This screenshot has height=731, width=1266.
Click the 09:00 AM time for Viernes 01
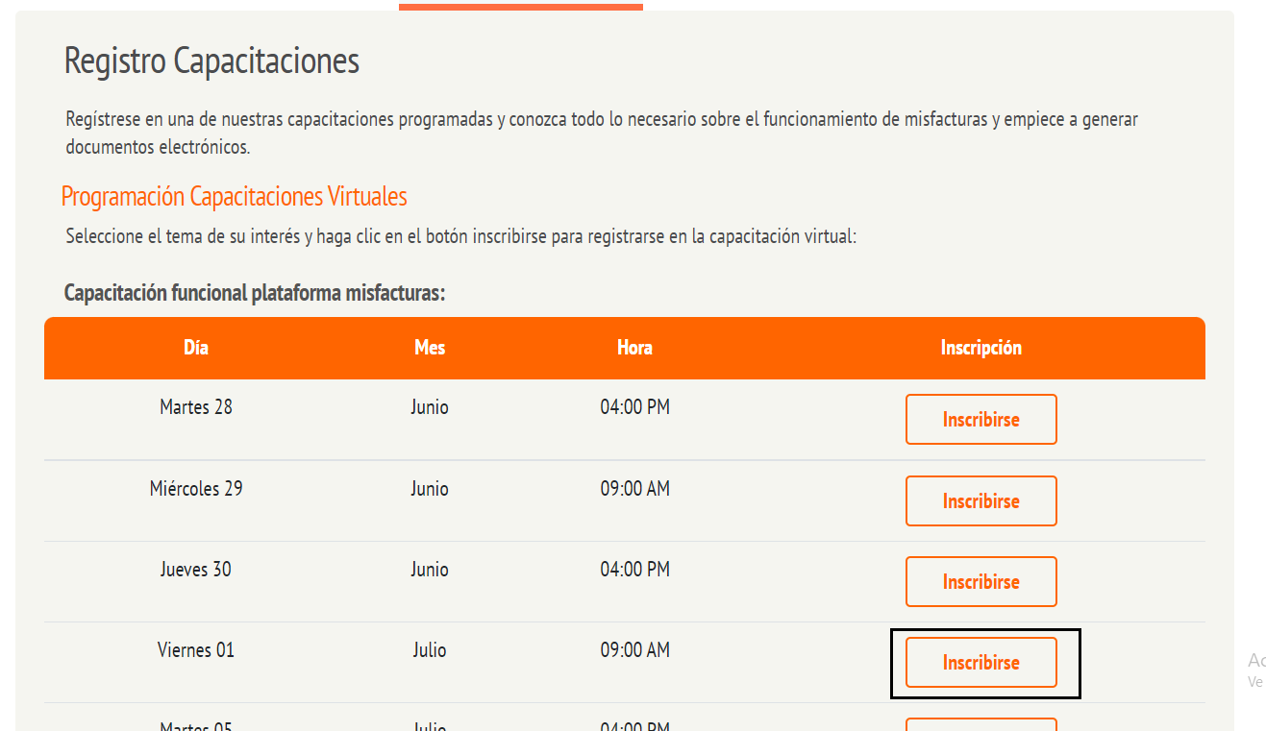point(634,650)
